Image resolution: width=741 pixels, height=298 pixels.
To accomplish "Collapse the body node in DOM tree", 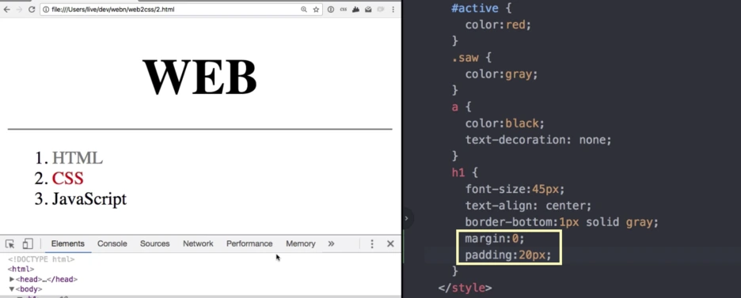I will pyautogui.click(x=12, y=289).
